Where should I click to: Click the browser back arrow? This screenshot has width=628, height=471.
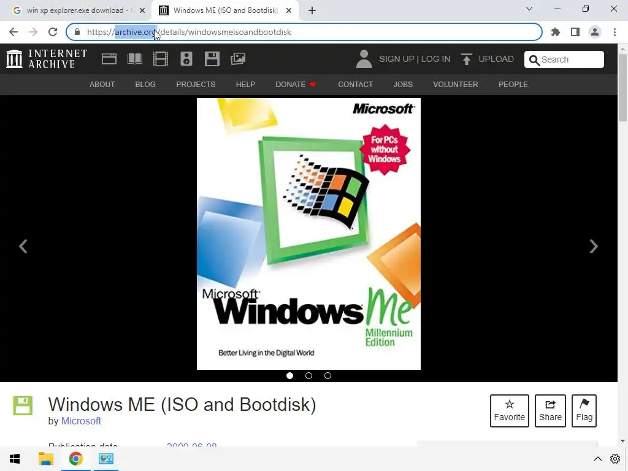point(13,32)
